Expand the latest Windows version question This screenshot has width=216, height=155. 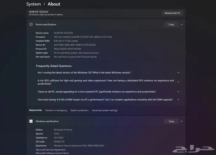(178, 73)
